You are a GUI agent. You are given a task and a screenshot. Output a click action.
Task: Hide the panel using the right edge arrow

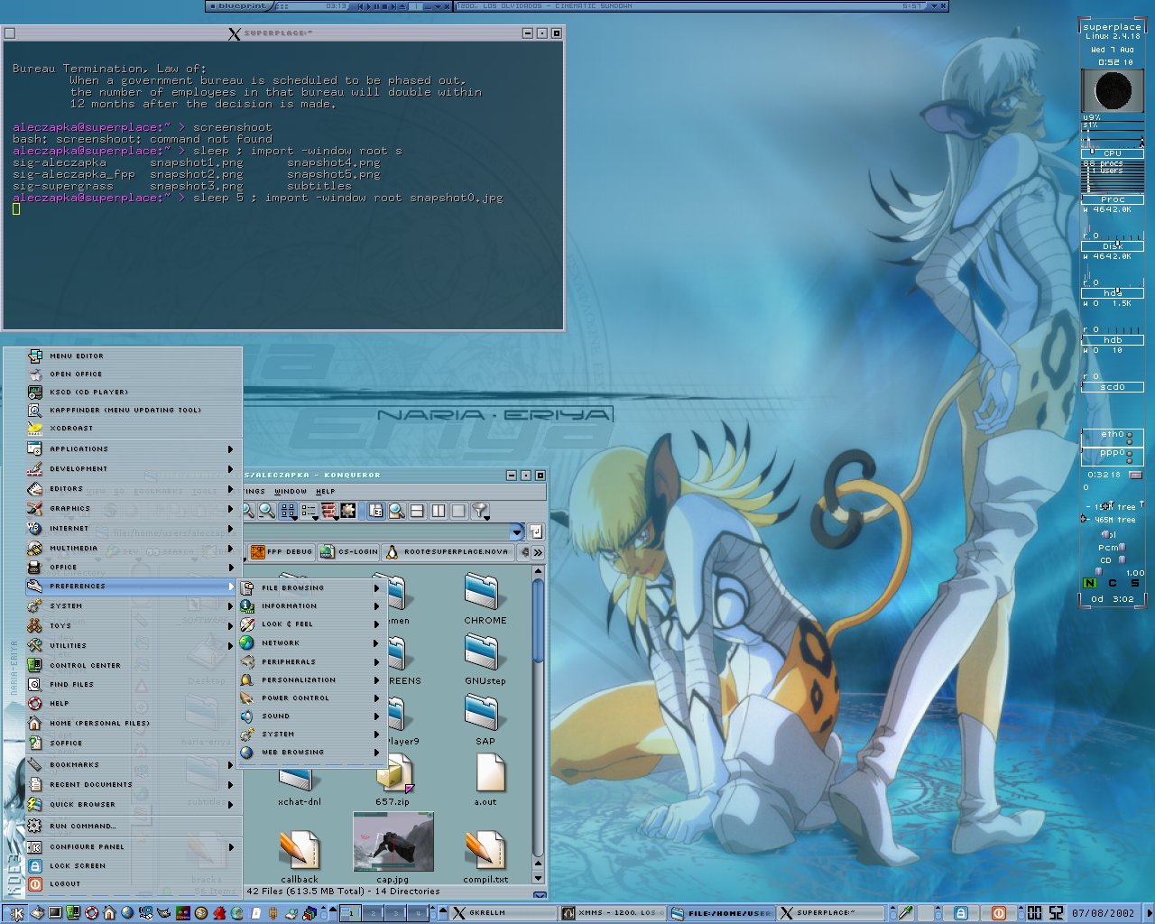point(1149,913)
